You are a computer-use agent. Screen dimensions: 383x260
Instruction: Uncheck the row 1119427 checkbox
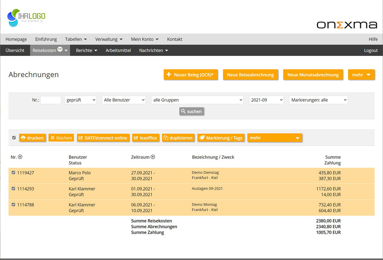point(14,173)
